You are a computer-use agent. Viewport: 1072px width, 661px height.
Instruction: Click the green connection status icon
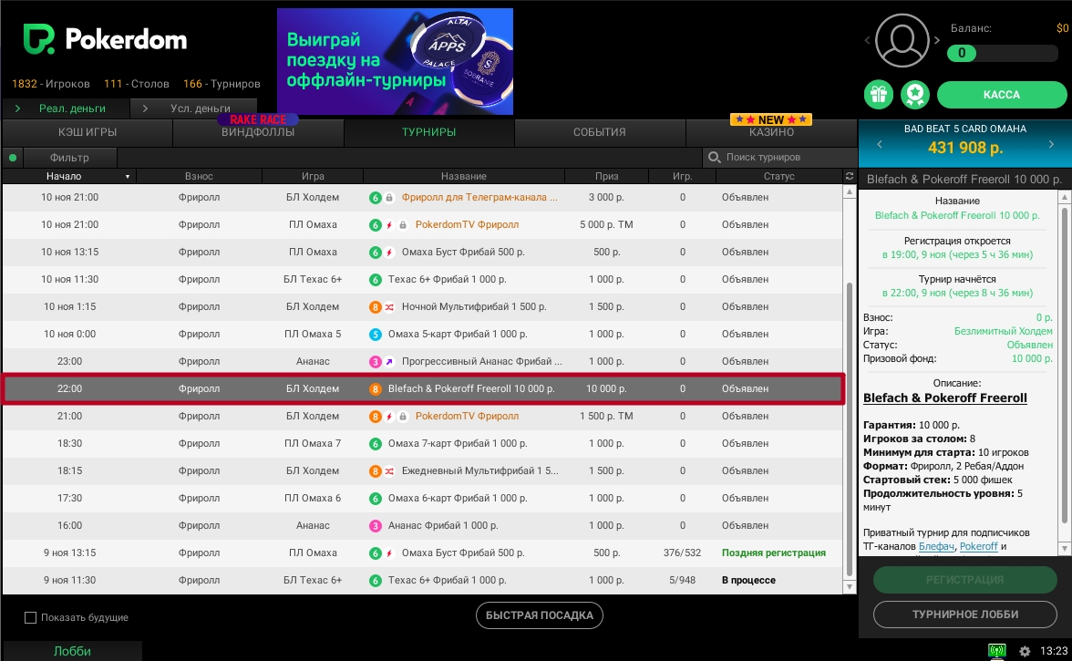point(997,651)
